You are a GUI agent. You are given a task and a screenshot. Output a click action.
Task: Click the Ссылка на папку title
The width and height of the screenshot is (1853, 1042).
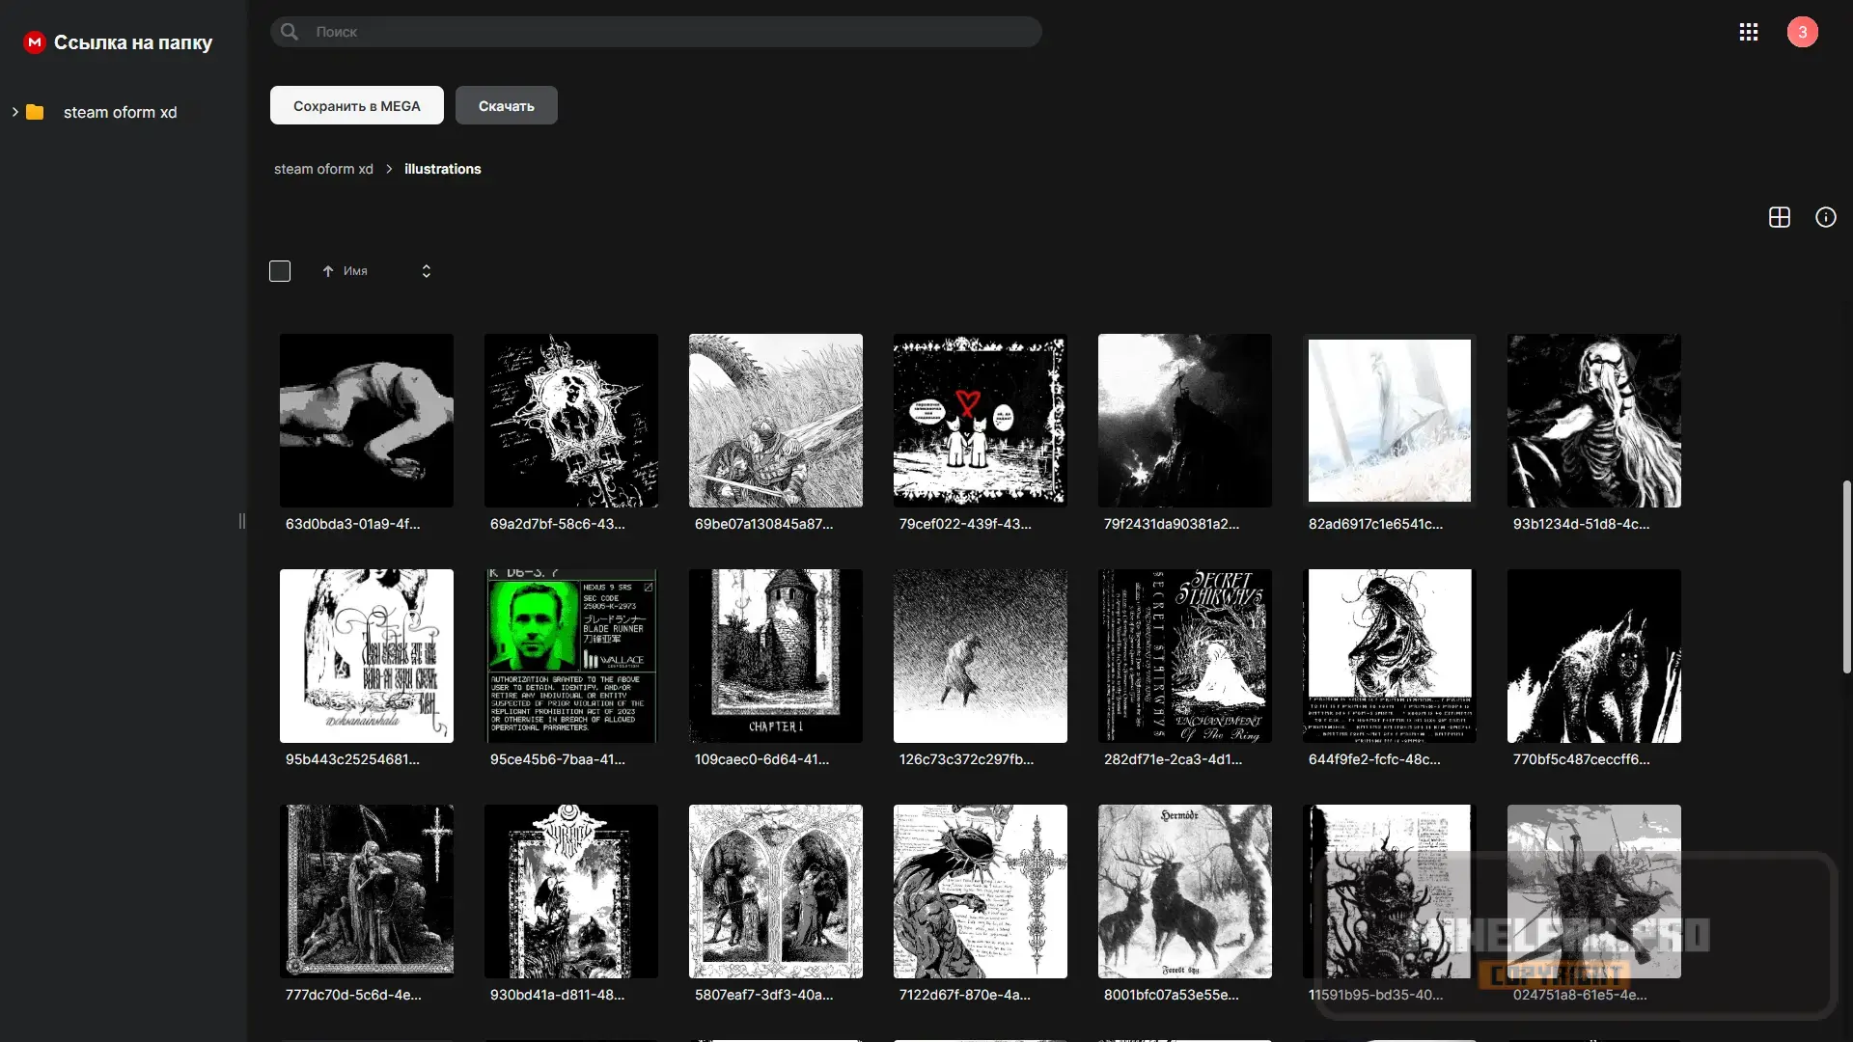[x=133, y=42]
